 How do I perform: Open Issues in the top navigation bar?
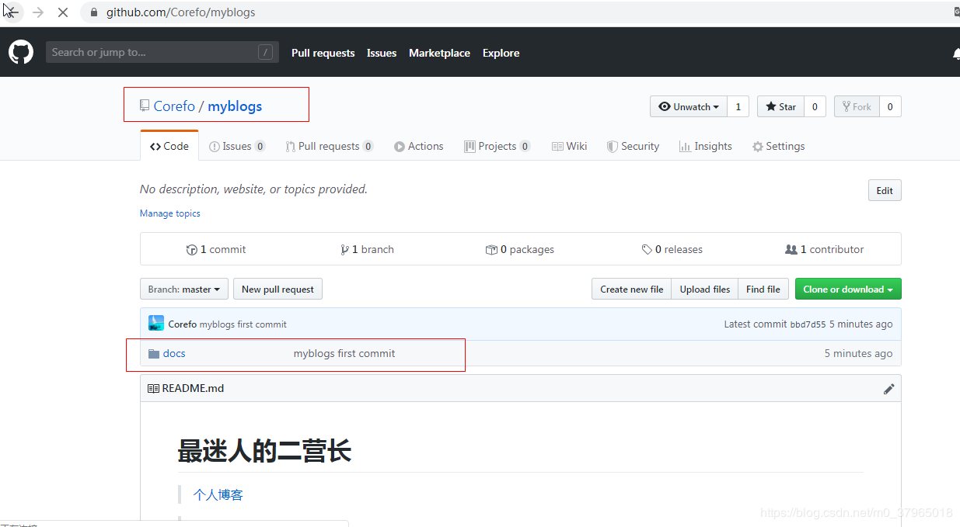(382, 53)
